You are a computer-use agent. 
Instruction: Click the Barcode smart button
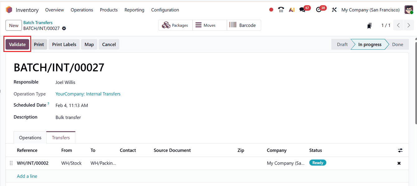244,25
